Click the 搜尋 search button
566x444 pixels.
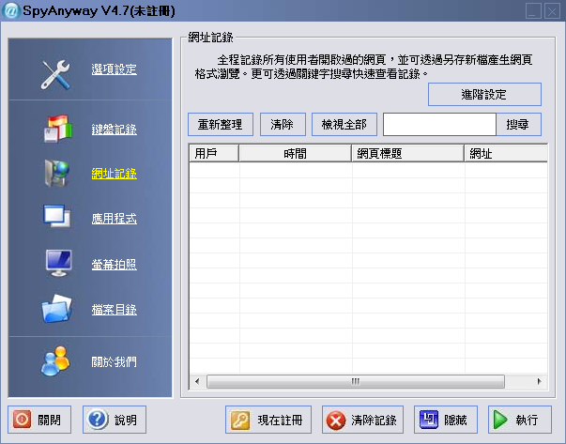518,125
